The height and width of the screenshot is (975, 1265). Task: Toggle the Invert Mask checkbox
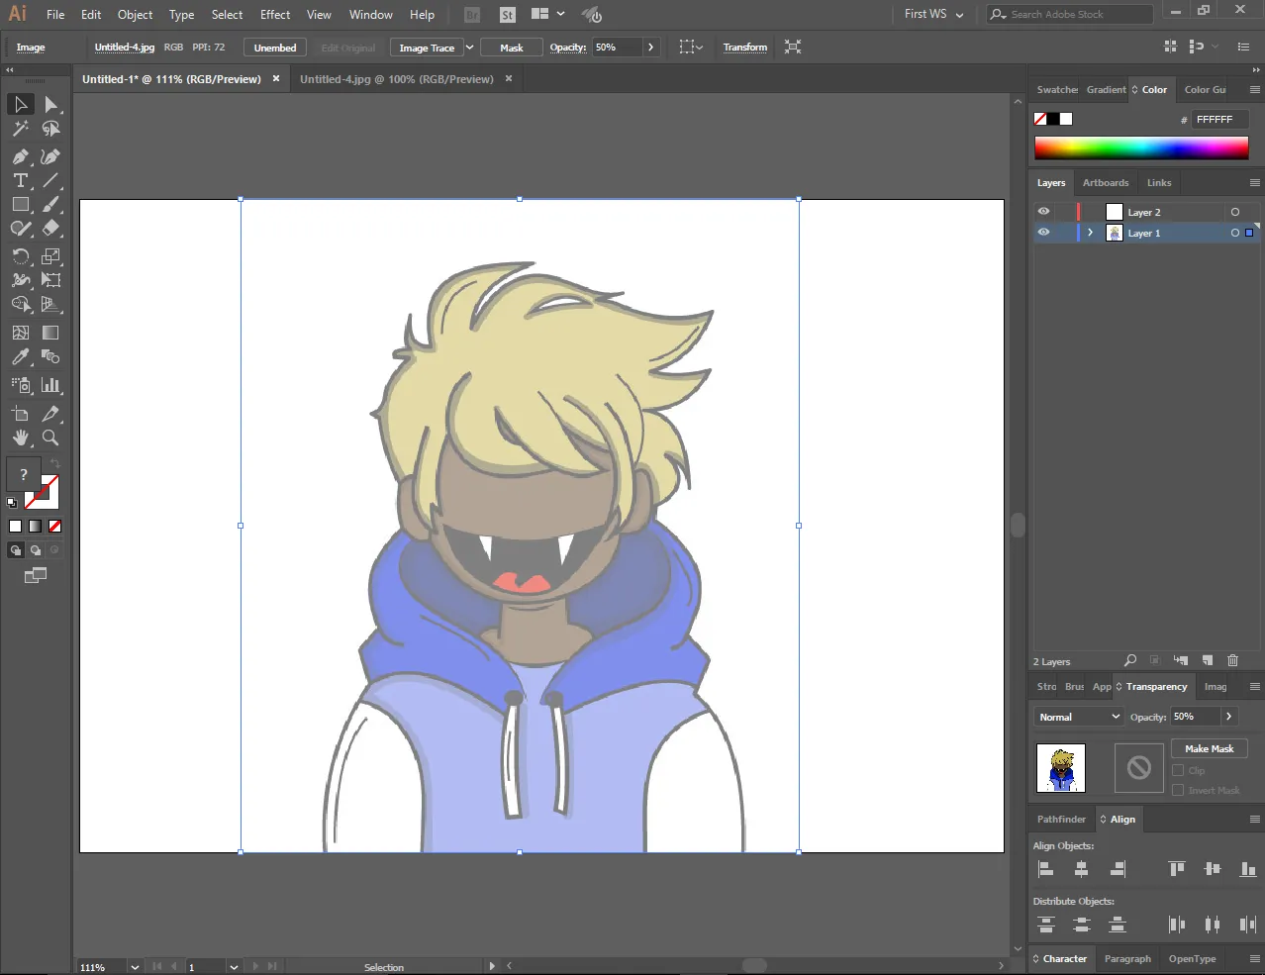pos(1178,790)
